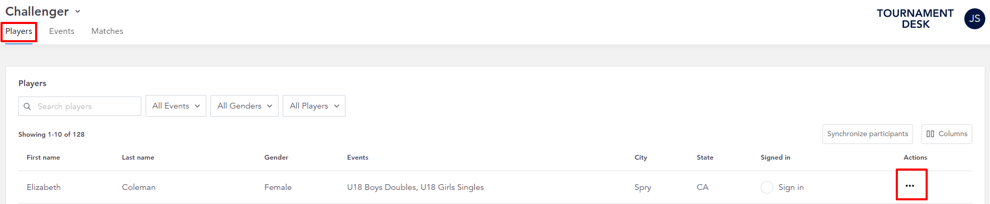Open the three-dot actions menu for Elizabeth
Image resolution: width=990 pixels, height=204 pixels.
910,186
